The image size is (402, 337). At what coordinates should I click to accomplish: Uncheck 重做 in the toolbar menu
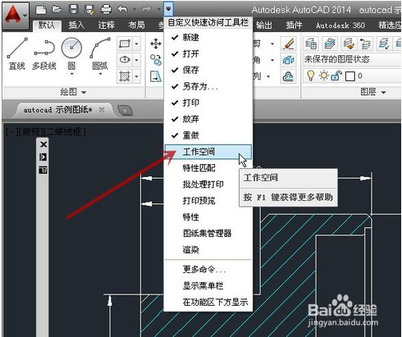208,135
